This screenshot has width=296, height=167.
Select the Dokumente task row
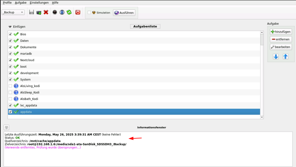[134, 47]
